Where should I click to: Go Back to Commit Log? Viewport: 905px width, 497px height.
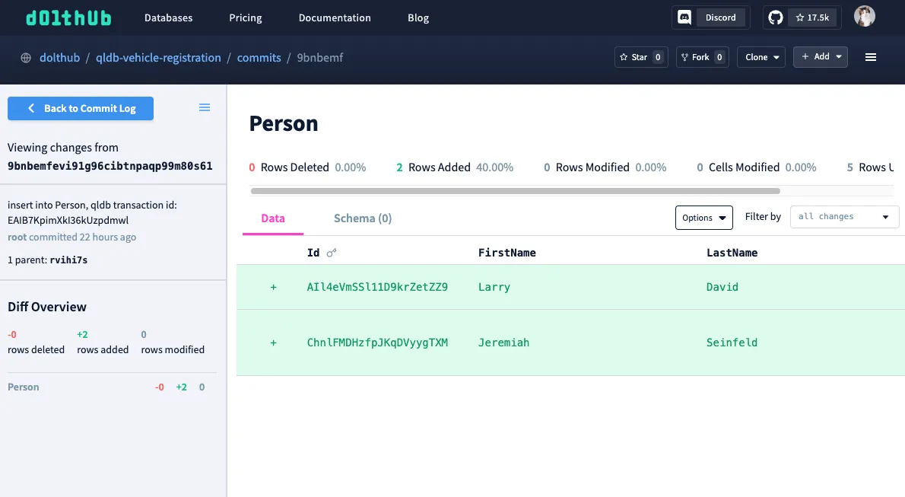tap(81, 109)
